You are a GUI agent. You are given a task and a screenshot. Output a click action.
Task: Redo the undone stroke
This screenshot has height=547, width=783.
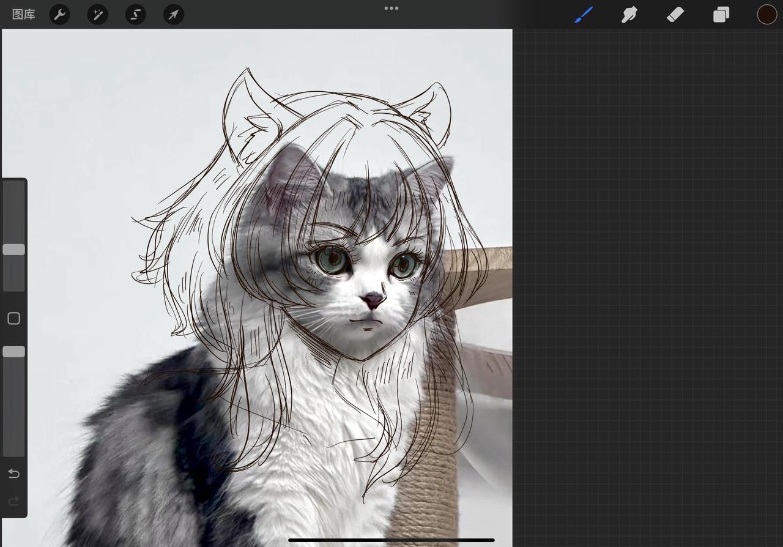coord(13,502)
